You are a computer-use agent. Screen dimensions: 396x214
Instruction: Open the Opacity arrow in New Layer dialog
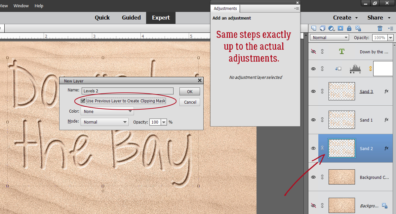point(164,122)
